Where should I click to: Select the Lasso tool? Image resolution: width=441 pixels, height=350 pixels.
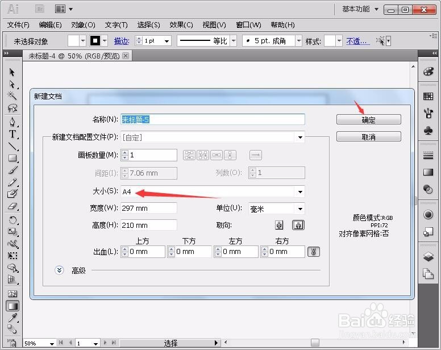pos(12,108)
